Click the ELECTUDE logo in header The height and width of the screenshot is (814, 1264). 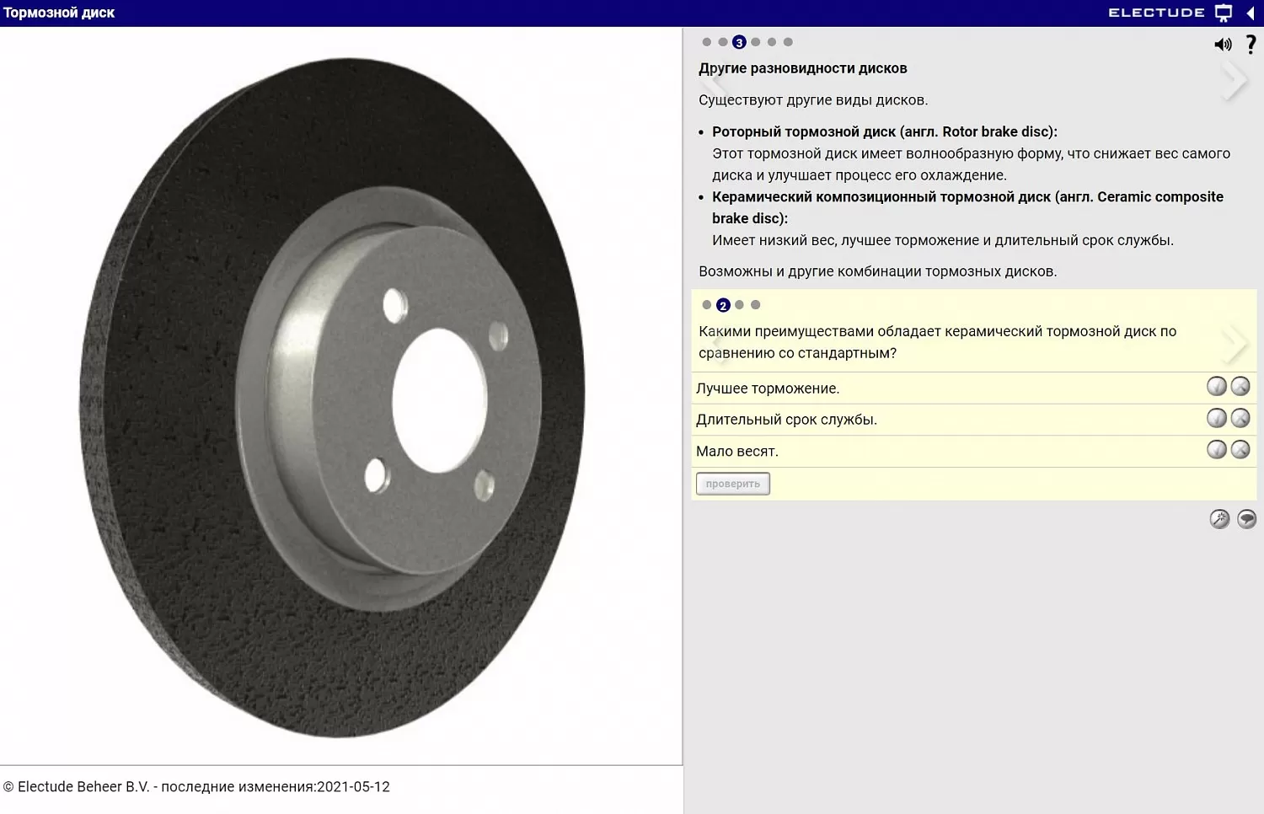click(1156, 13)
